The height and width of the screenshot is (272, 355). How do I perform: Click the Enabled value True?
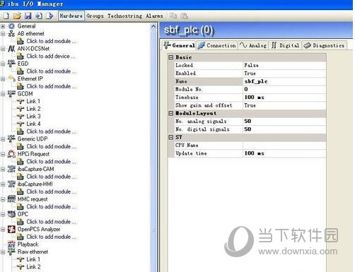point(284,73)
